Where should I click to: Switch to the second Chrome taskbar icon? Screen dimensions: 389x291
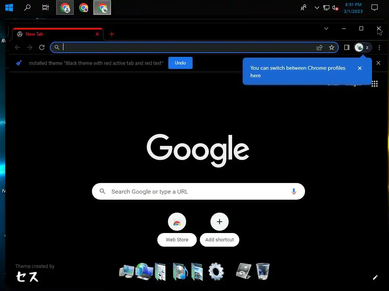coord(84,8)
